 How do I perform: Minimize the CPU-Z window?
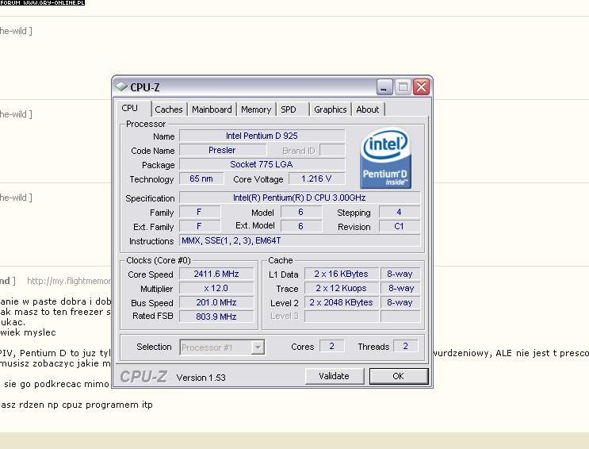click(384, 87)
